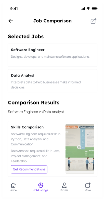
Task: Tap Software Engineer vs Data Analyst subtitle
Action: pos(36,112)
